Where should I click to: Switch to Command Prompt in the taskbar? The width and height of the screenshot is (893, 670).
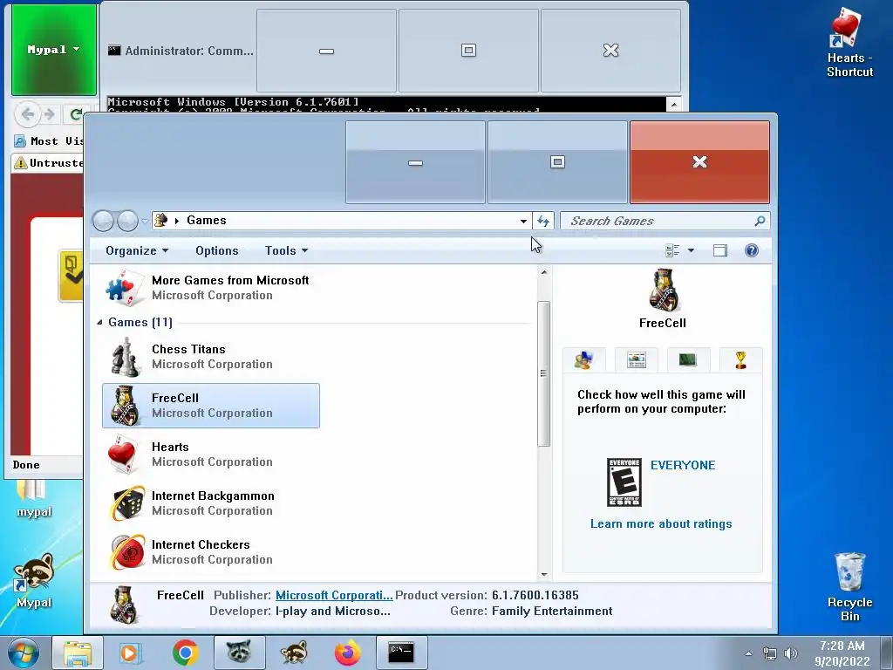click(x=401, y=653)
